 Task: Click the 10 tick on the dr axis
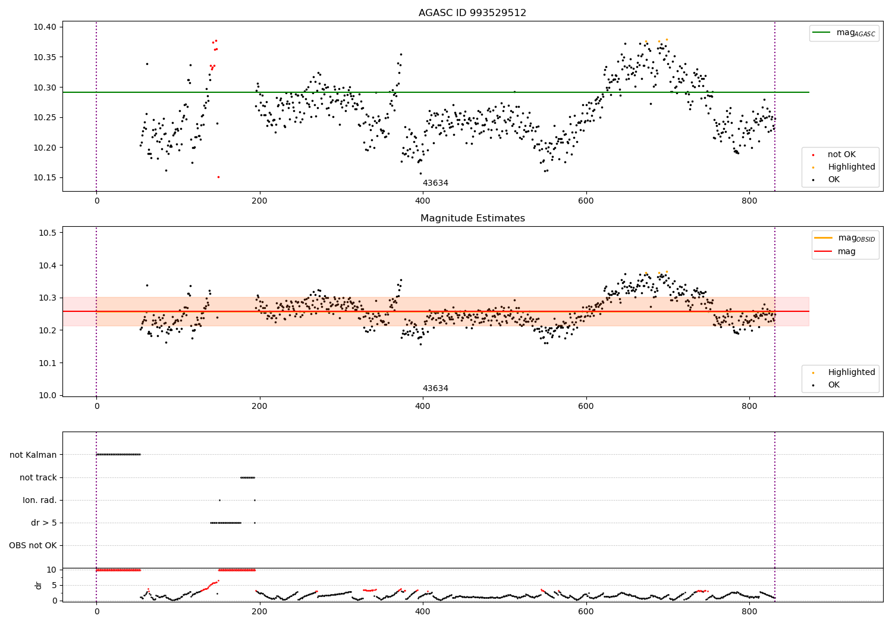point(52,570)
